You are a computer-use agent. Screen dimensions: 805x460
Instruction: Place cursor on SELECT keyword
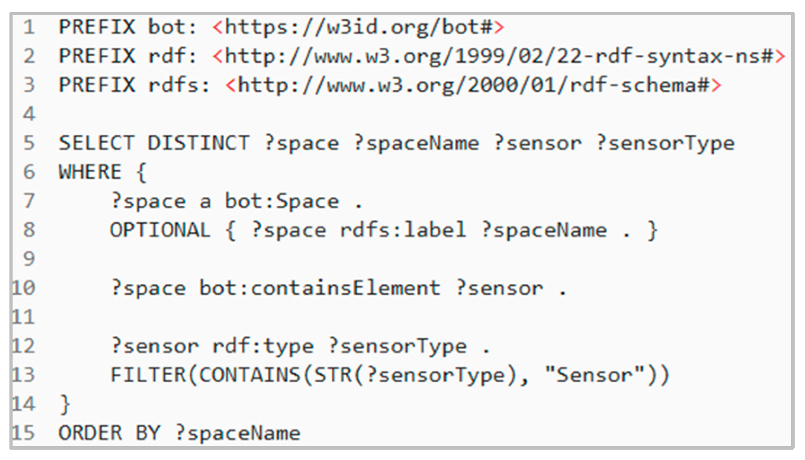pos(97,143)
